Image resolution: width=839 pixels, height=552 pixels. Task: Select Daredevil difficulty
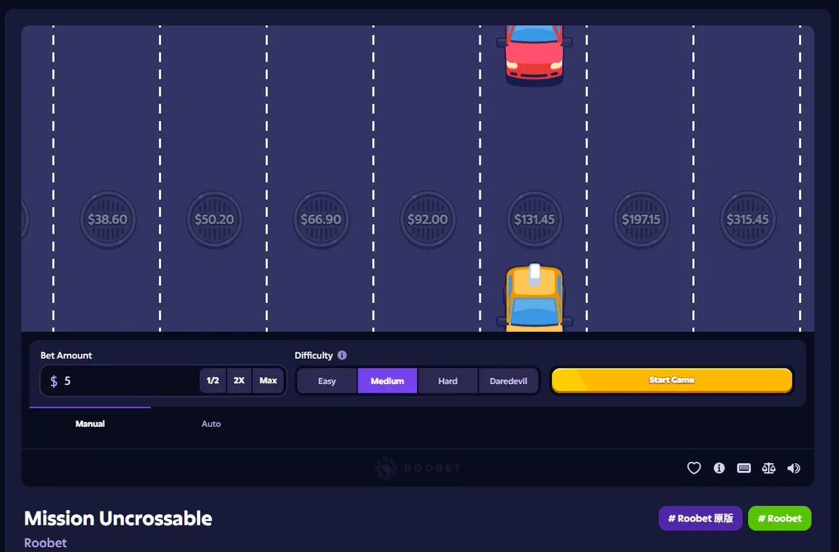click(x=508, y=381)
